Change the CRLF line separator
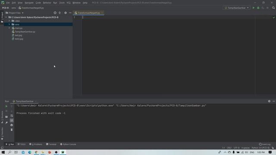 point(229,148)
